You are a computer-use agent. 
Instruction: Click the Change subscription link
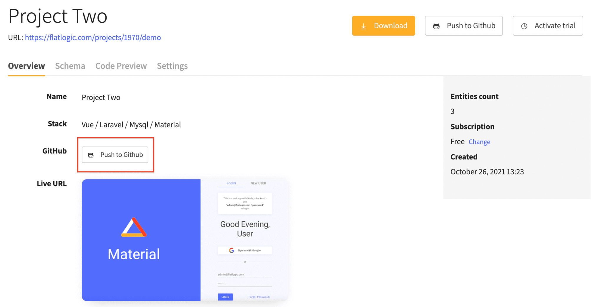pos(479,142)
